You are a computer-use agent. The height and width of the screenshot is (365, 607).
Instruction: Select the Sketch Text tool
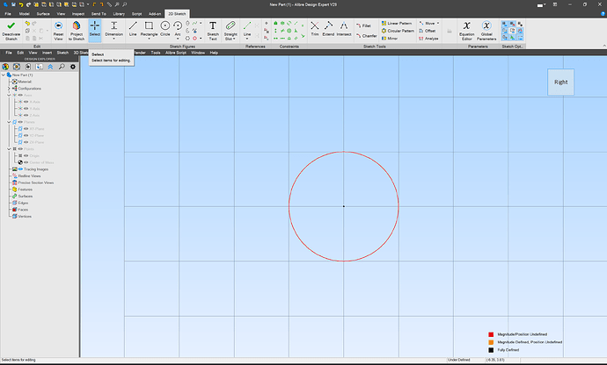click(213, 30)
